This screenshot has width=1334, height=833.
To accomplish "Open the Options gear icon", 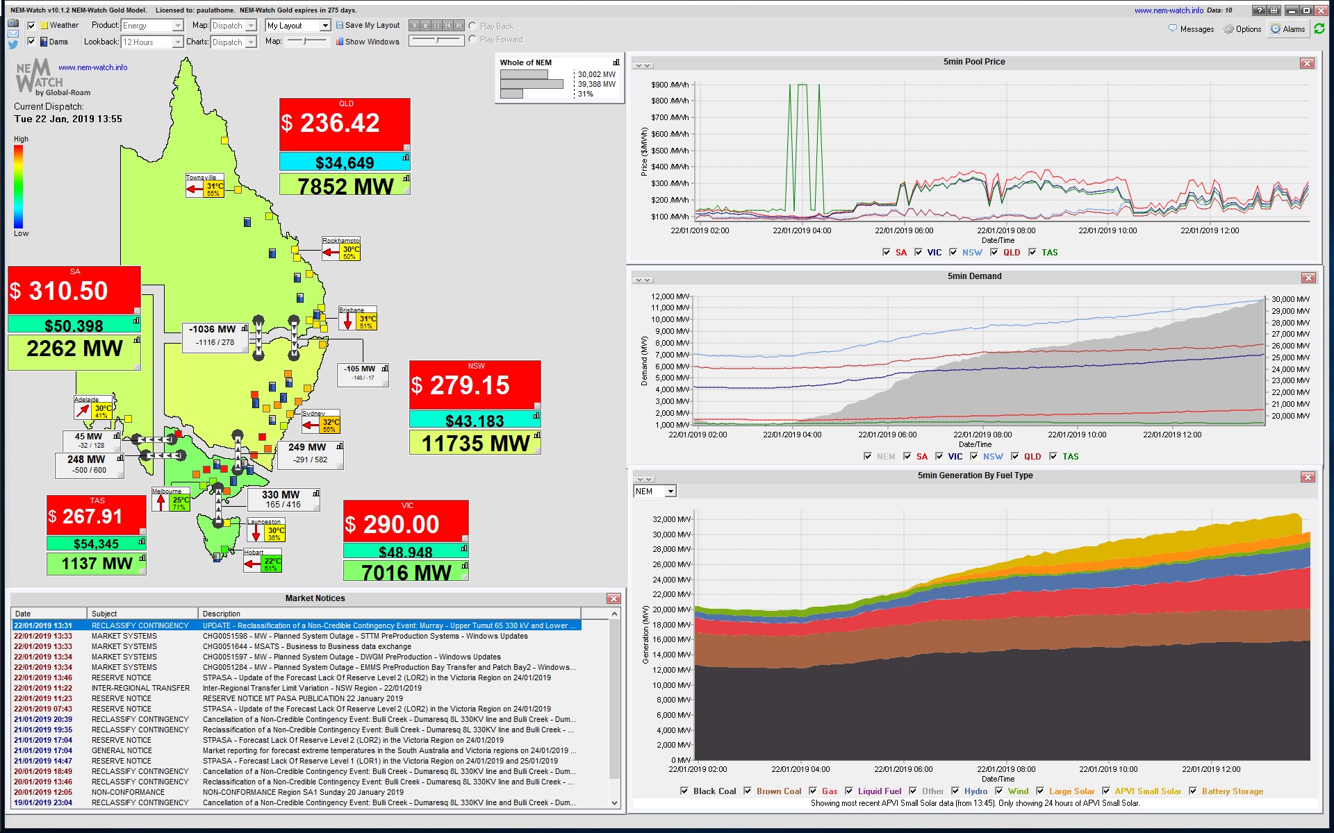I will tap(1228, 29).
